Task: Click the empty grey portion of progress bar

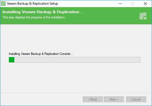Action: point(77,60)
